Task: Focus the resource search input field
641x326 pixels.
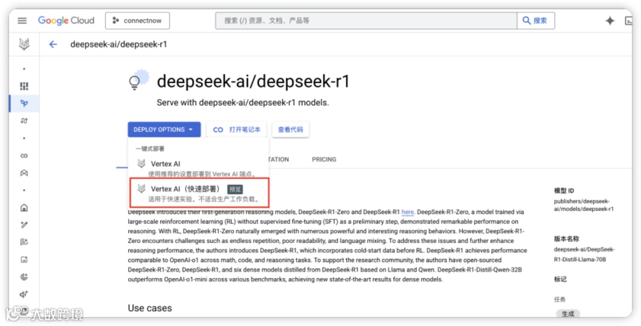Action: click(x=366, y=20)
